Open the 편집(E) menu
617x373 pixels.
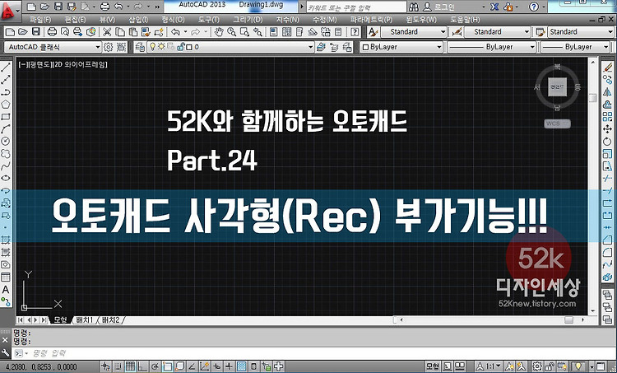coord(75,19)
